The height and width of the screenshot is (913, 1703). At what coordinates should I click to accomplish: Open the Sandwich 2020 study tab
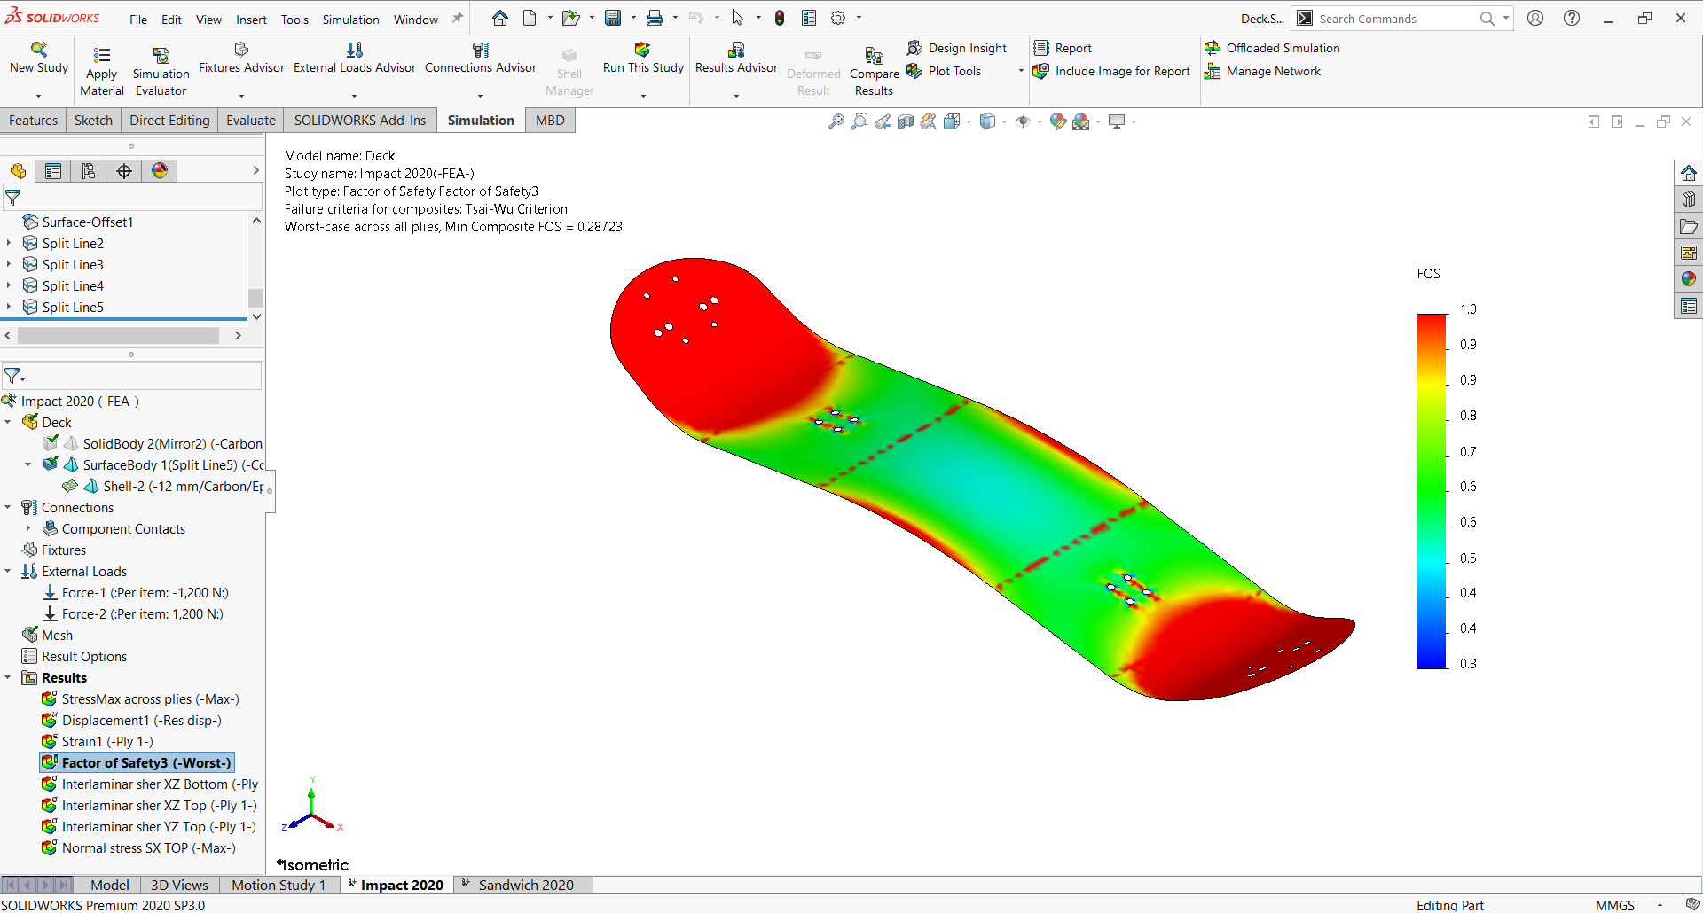tap(525, 885)
